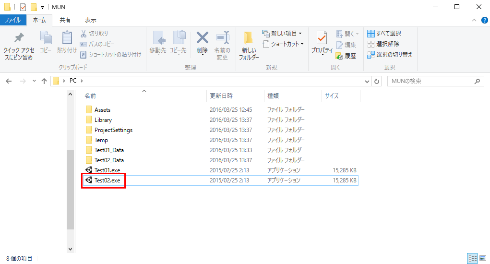Click 2016/03/25 12:45 date of Assets

pyautogui.click(x=231, y=109)
